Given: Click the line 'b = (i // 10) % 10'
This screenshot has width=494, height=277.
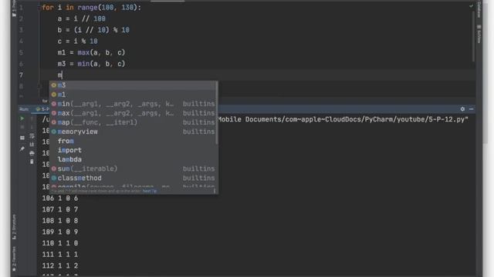Looking at the screenshot, I should pyautogui.click(x=93, y=30).
